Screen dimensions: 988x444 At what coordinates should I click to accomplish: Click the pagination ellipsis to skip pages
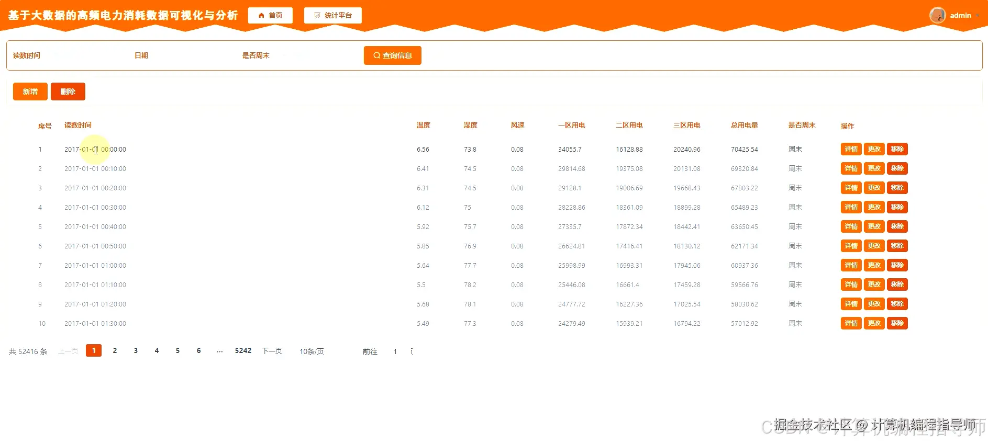point(219,350)
